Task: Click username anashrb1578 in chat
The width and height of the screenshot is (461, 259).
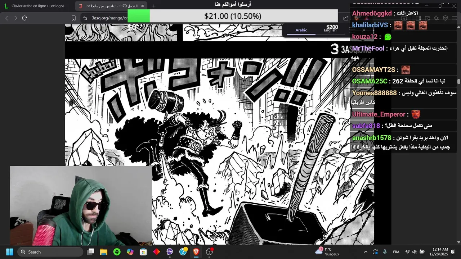Action: point(371,138)
